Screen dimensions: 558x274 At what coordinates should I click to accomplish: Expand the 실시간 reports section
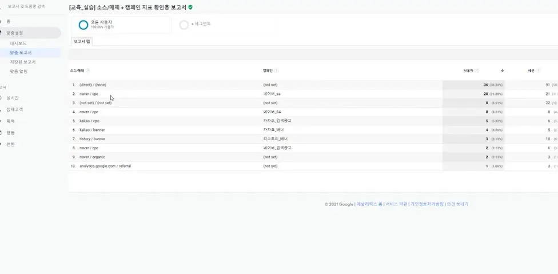click(x=13, y=98)
